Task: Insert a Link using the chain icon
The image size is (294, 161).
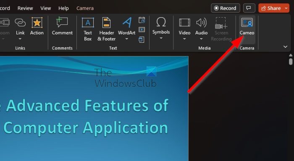Action: point(20,23)
